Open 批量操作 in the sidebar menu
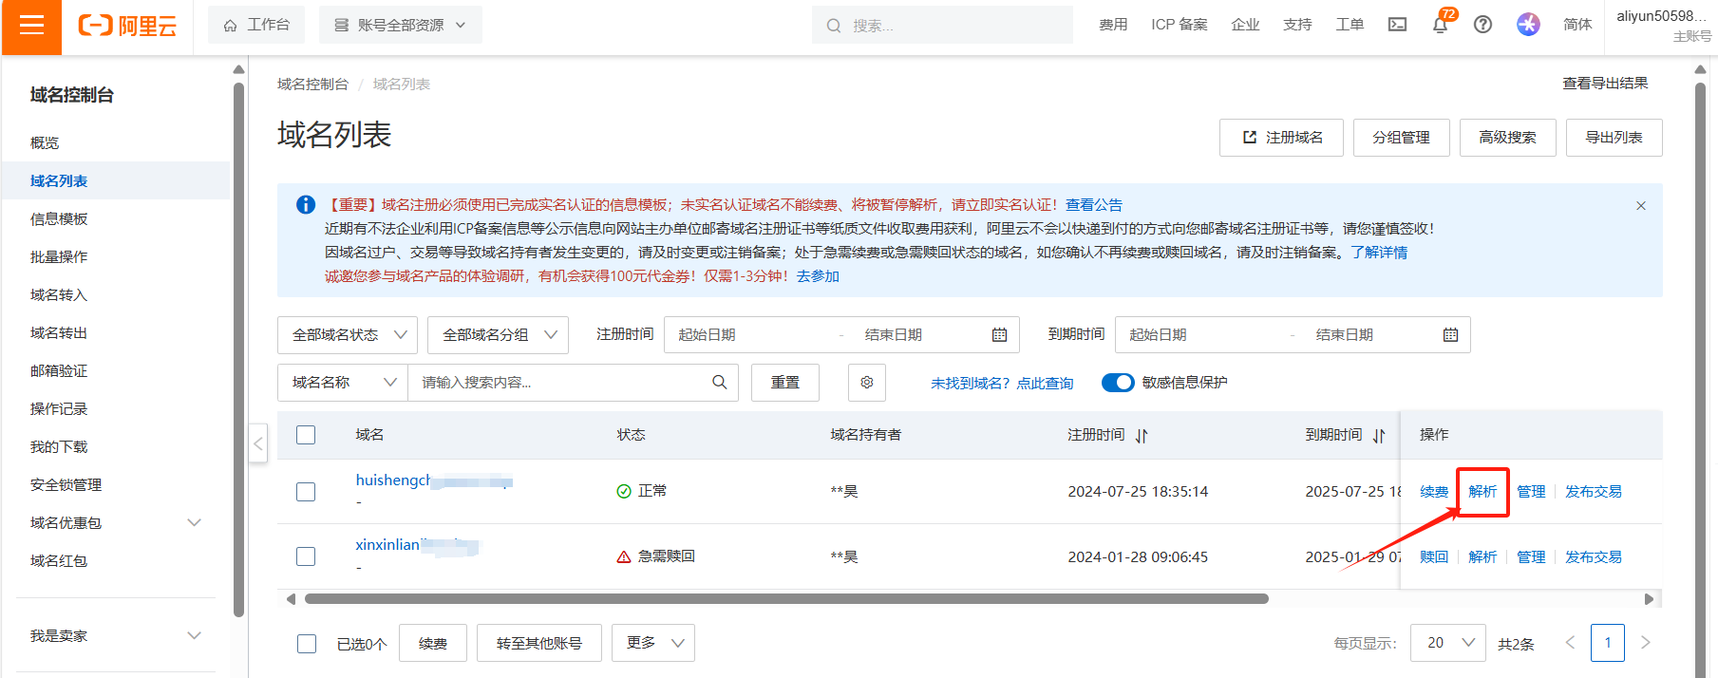The height and width of the screenshot is (678, 1718). click(59, 257)
